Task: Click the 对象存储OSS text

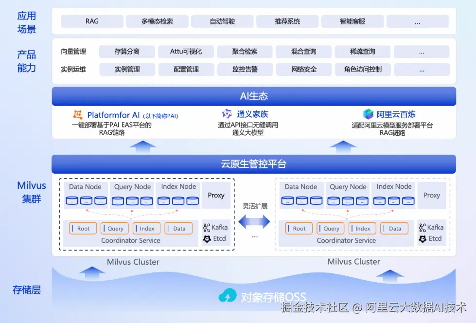Action: pyautogui.click(x=273, y=297)
